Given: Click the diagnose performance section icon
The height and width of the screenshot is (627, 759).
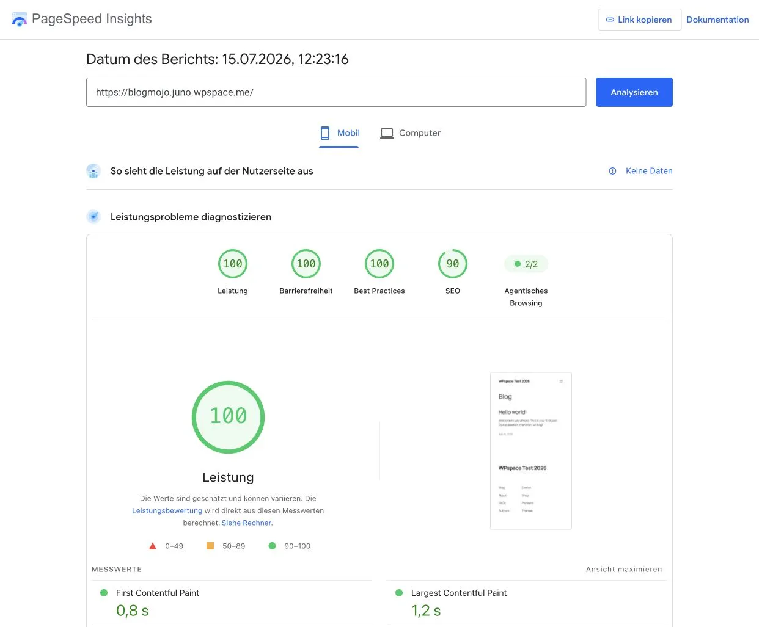Looking at the screenshot, I should click(x=94, y=217).
